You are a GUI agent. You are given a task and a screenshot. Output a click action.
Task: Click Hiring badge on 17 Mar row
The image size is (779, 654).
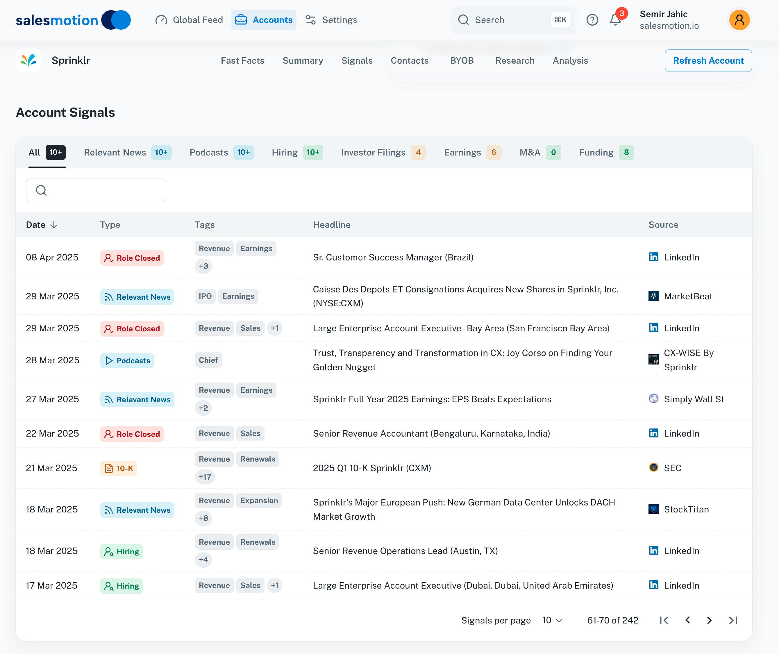121,586
